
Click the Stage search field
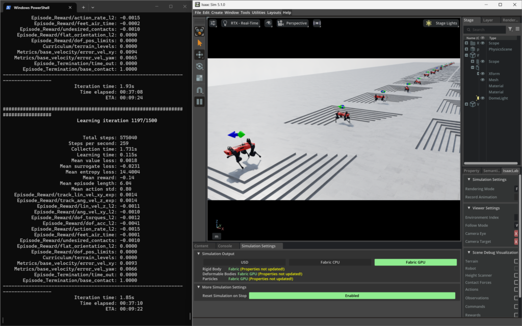(x=484, y=30)
